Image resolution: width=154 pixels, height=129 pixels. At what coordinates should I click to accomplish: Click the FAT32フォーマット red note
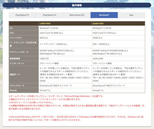31,103
